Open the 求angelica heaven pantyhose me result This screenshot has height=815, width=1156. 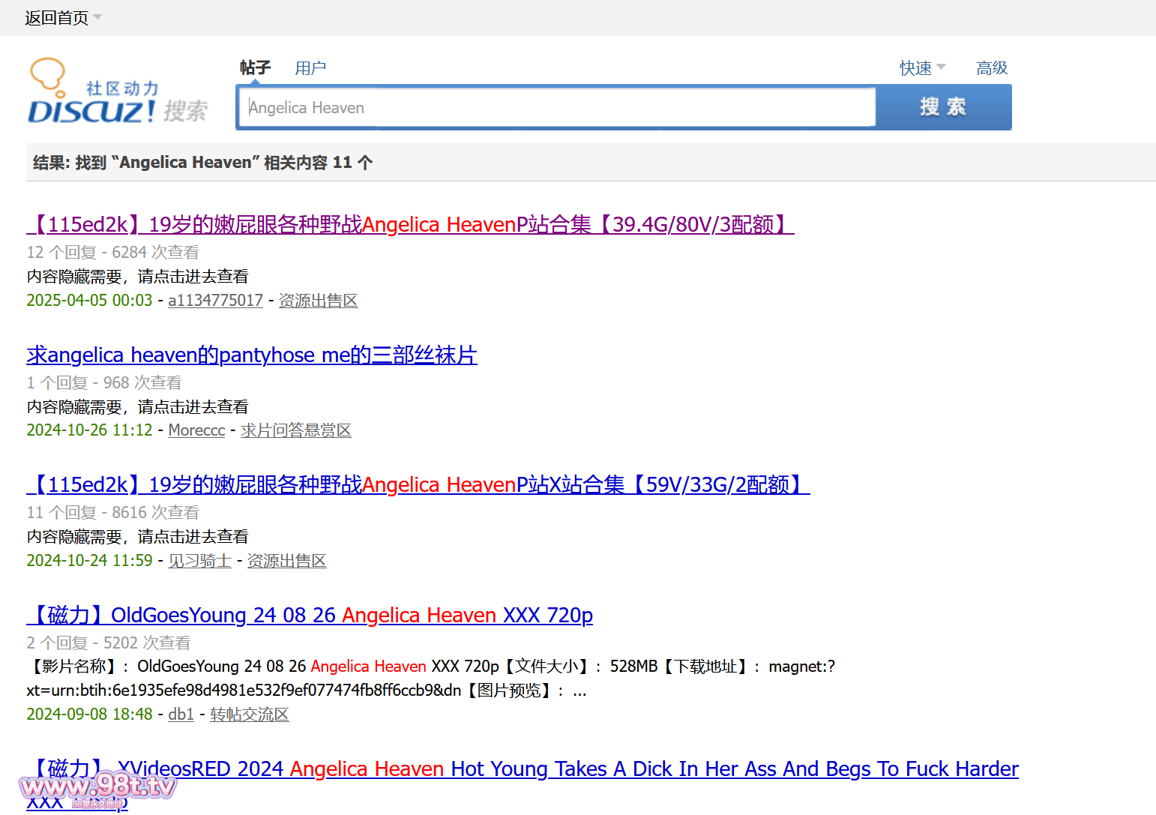click(x=252, y=355)
